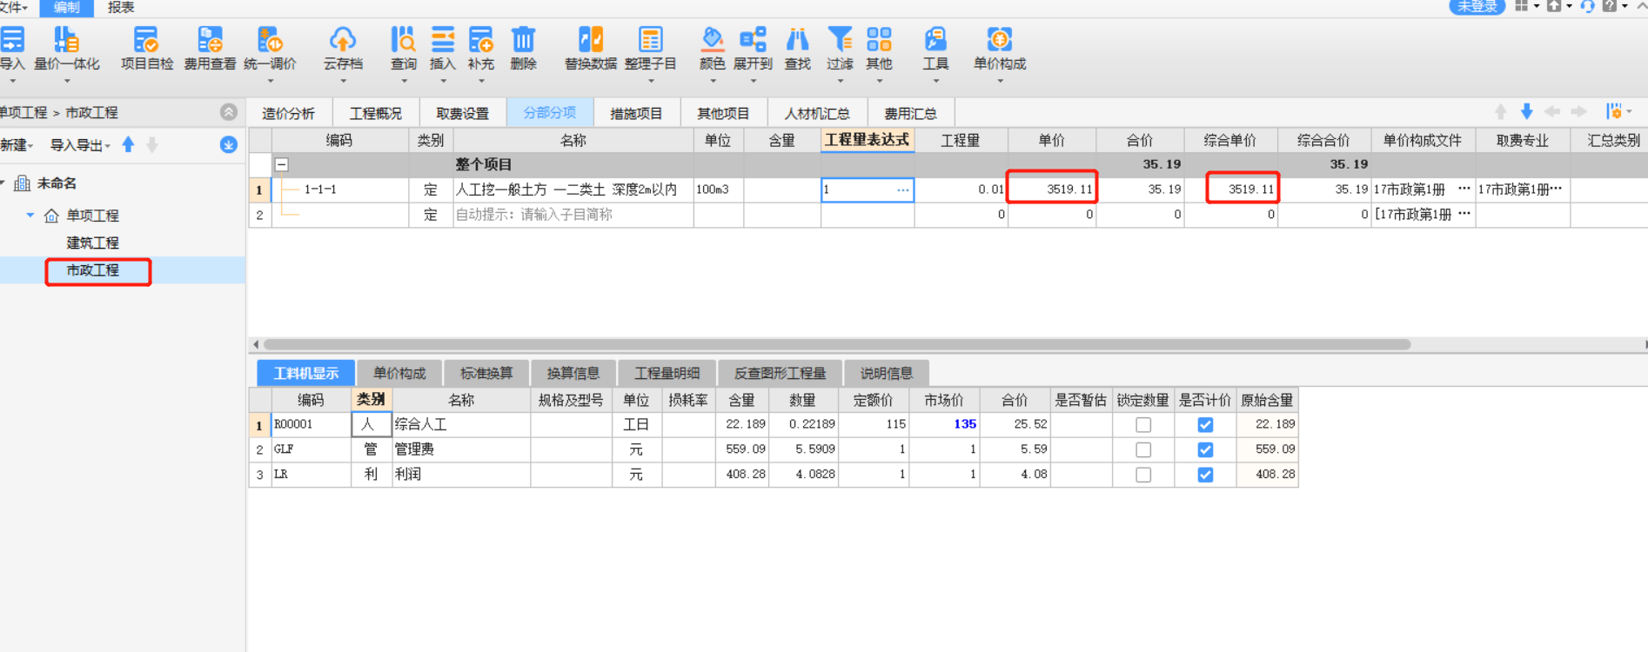Open dropdown arrow under 查询

(x=404, y=81)
